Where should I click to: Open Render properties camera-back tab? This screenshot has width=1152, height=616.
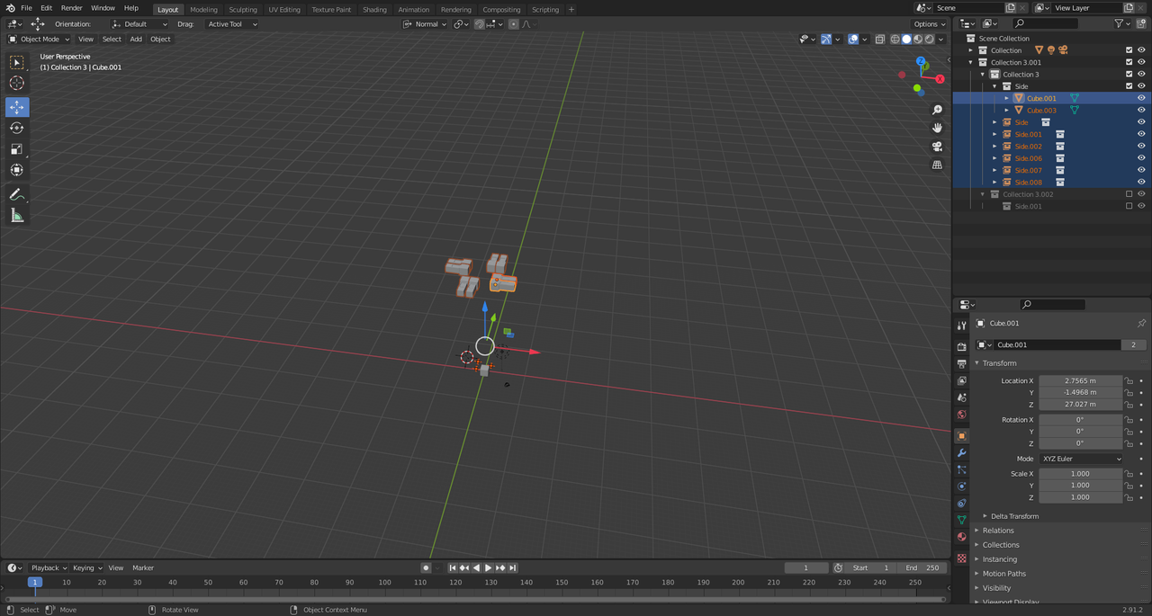click(x=962, y=346)
